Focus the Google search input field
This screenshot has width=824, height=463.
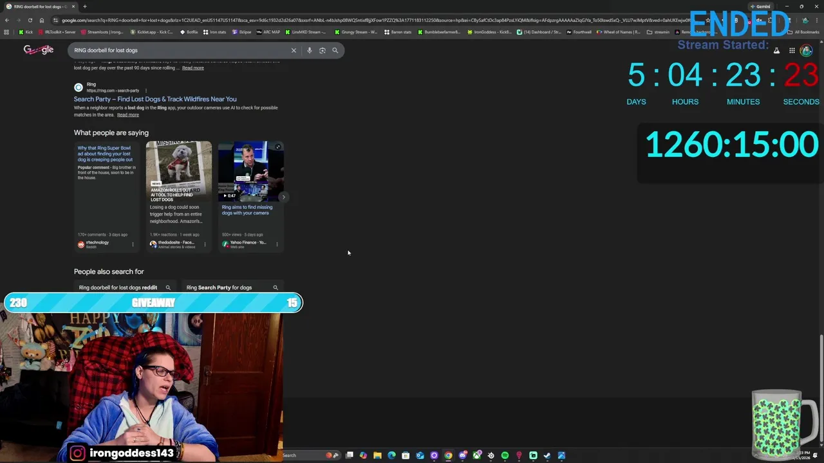[180, 50]
